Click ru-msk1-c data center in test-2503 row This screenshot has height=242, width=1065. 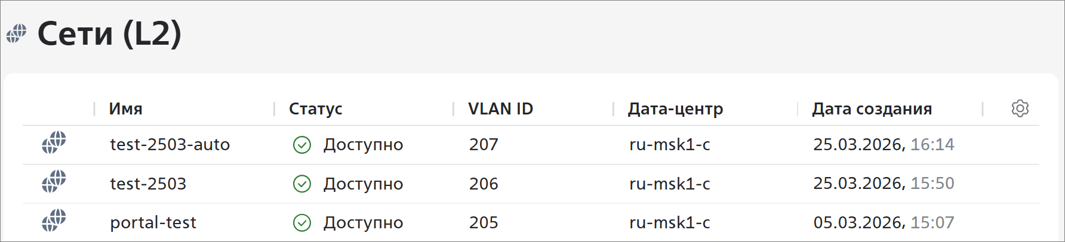[669, 184]
